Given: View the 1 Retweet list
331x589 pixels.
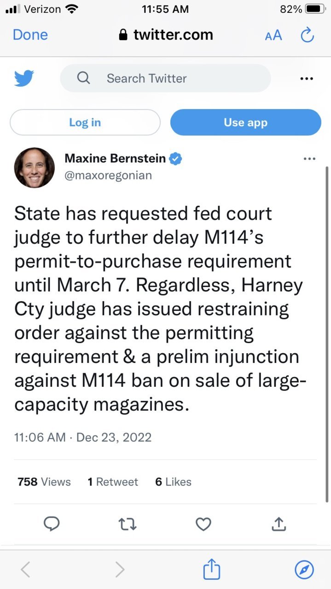Looking at the screenshot, I should (113, 482).
